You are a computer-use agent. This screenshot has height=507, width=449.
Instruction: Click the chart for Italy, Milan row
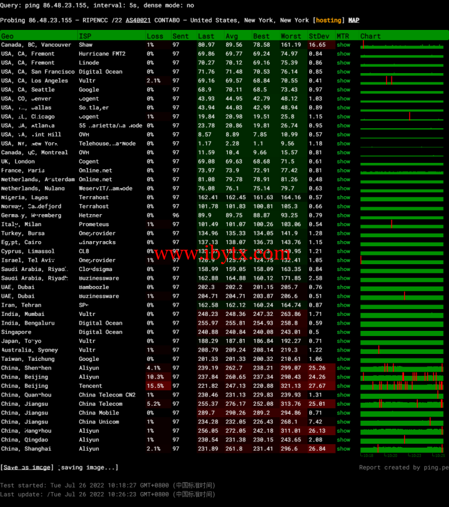point(402,224)
